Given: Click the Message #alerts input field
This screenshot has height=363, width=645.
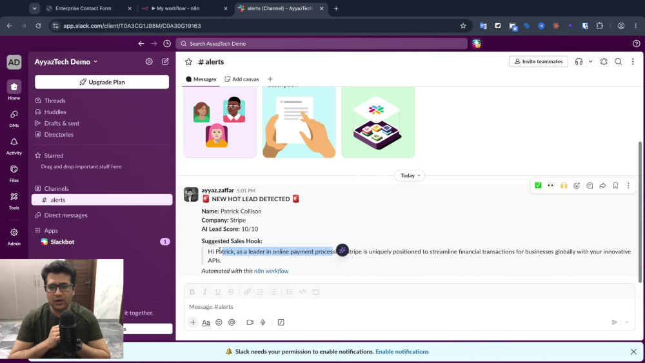Looking at the screenshot, I should click(410, 307).
